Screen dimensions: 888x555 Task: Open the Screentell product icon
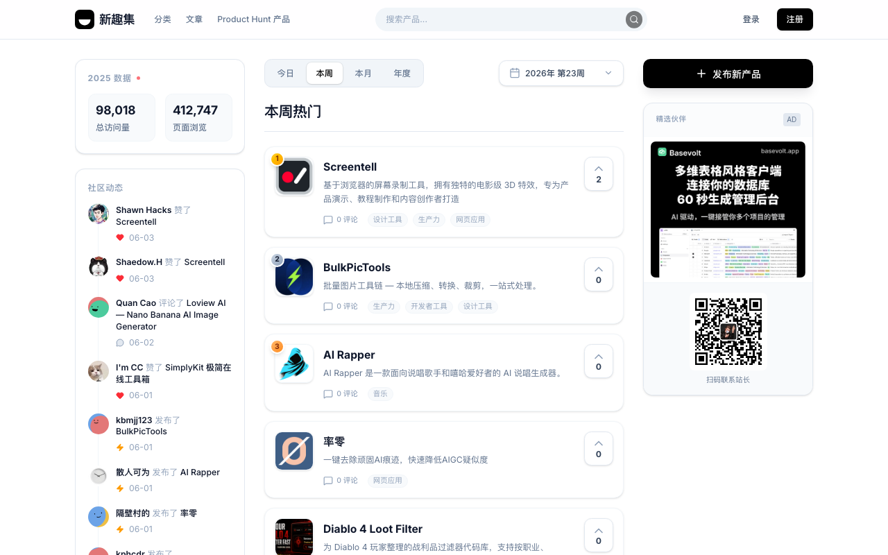[294, 177]
